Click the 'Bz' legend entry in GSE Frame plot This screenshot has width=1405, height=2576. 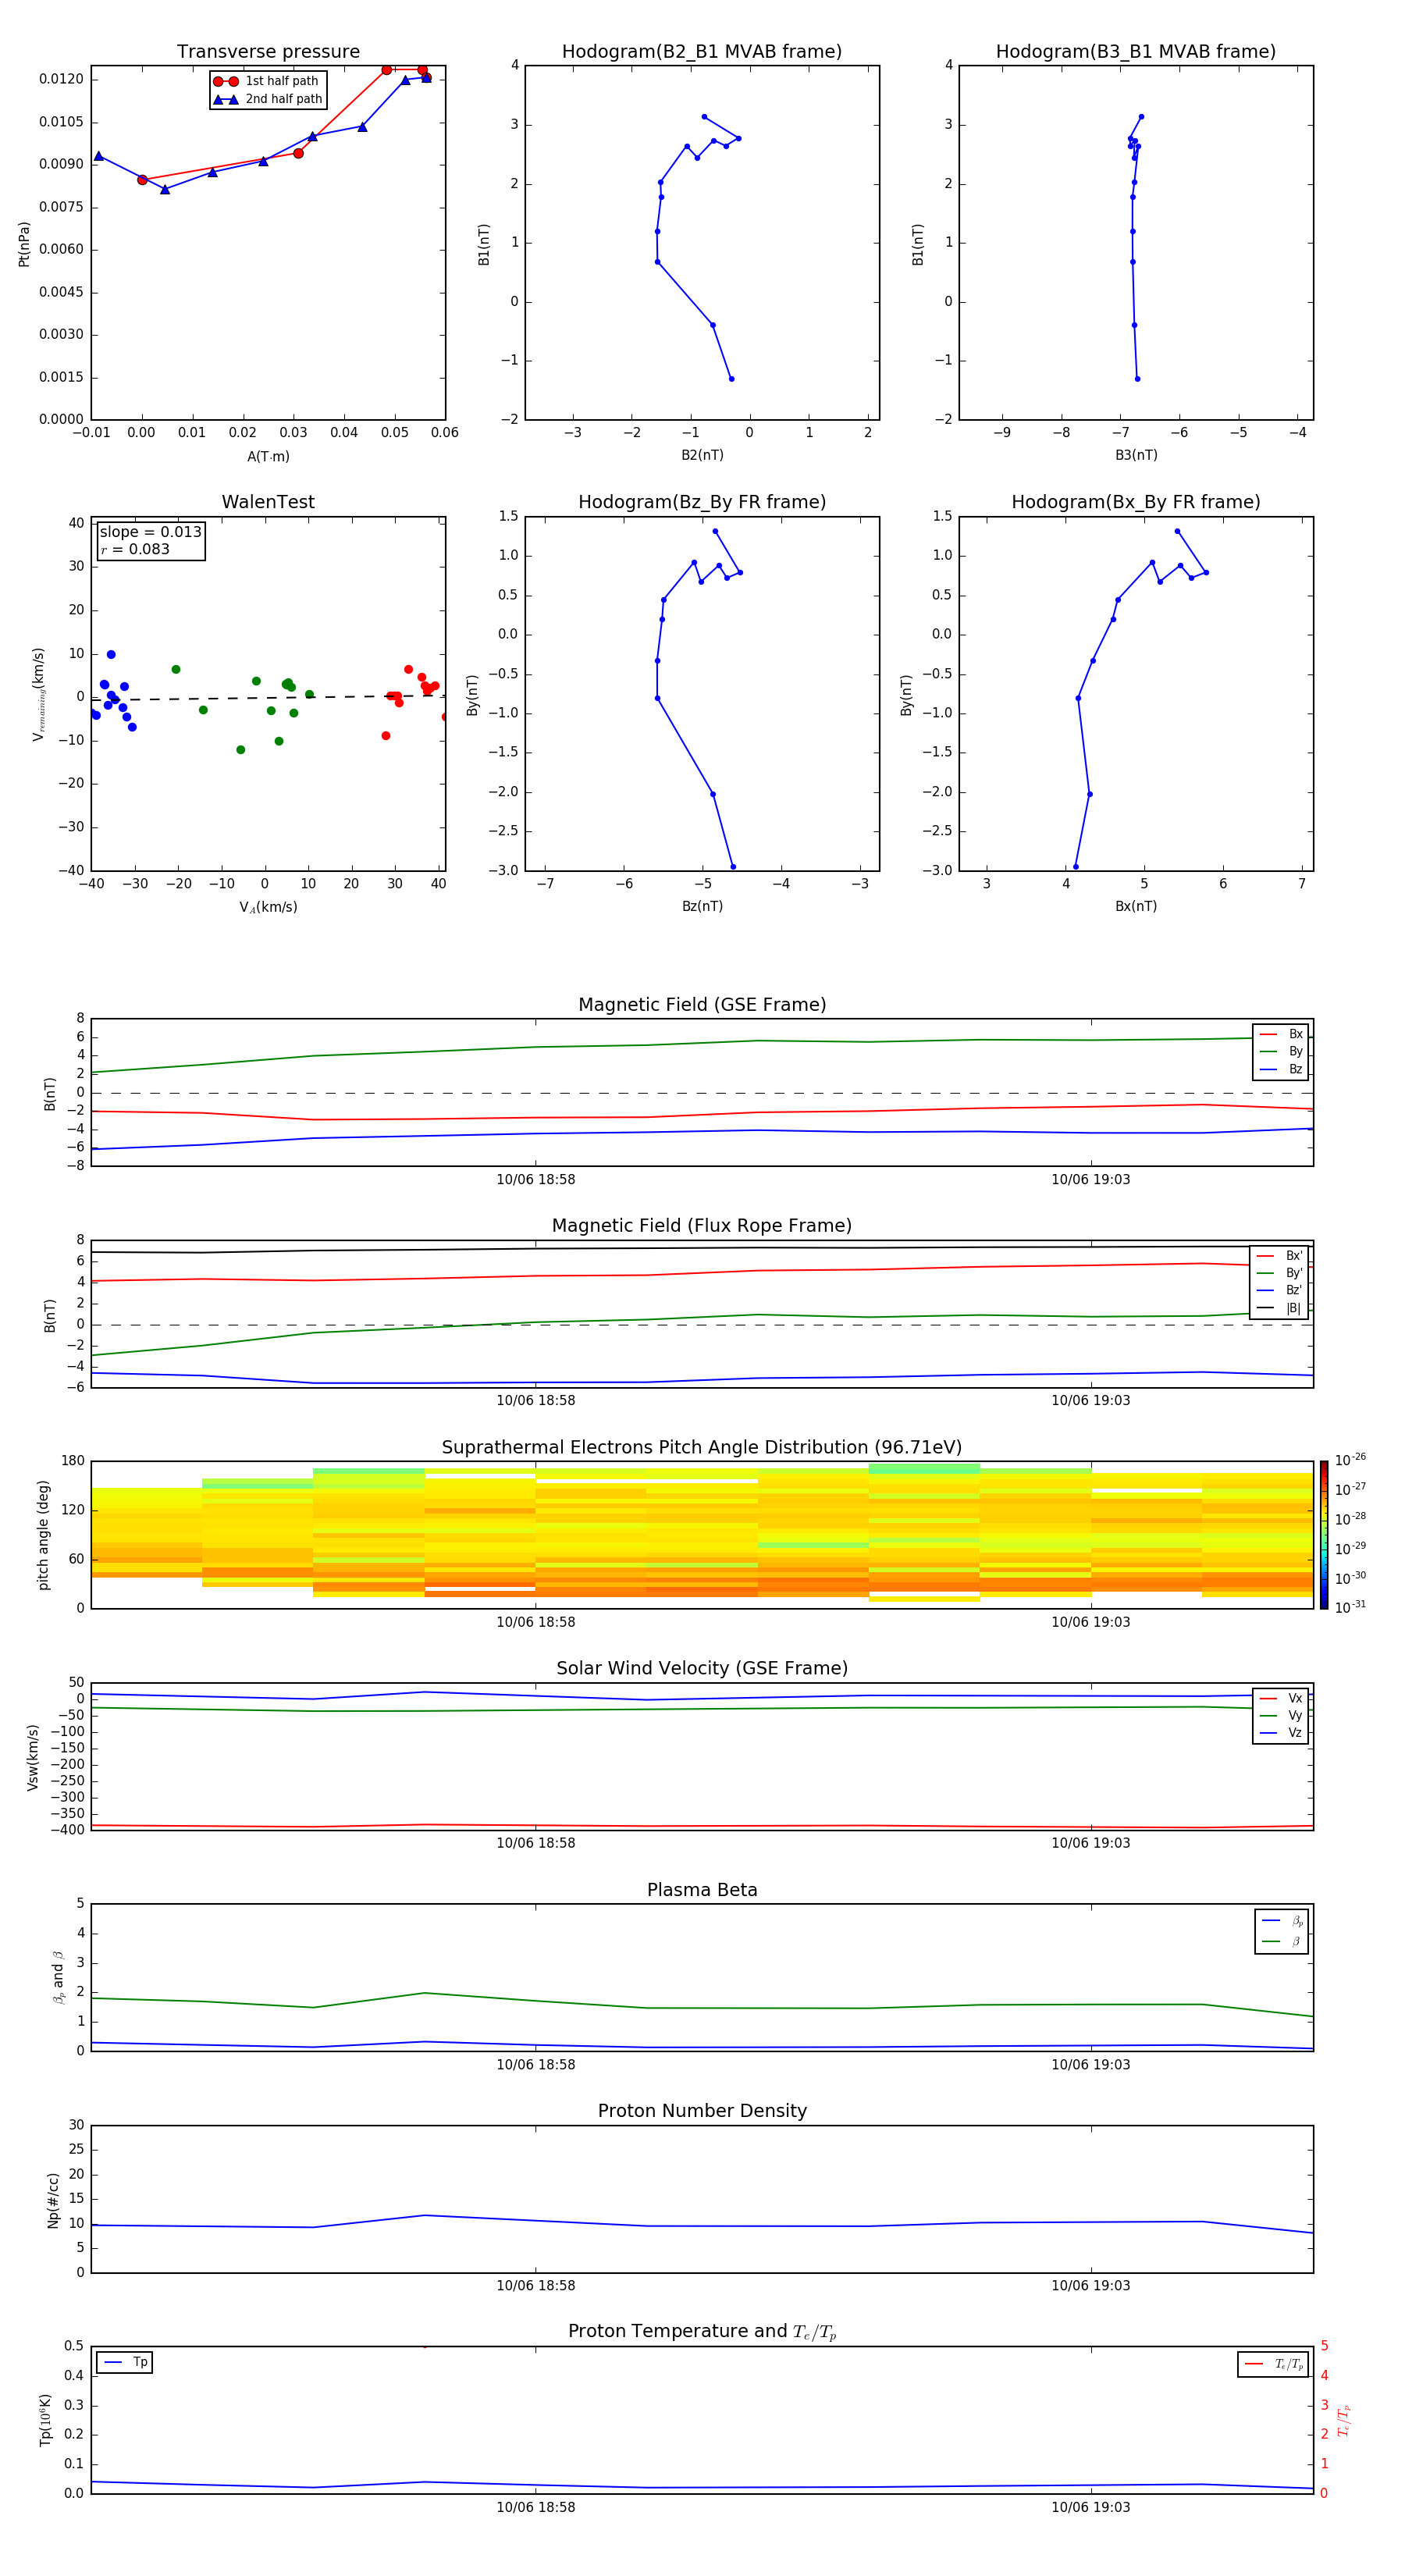1281,1070
